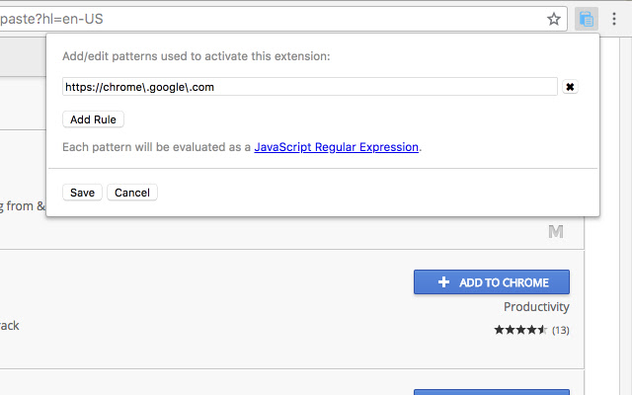The height and width of the screenshot is (395, 632).
Task: Click the partially visible bottom blue button
Action: pyautogui.click(x=492, y=391)
